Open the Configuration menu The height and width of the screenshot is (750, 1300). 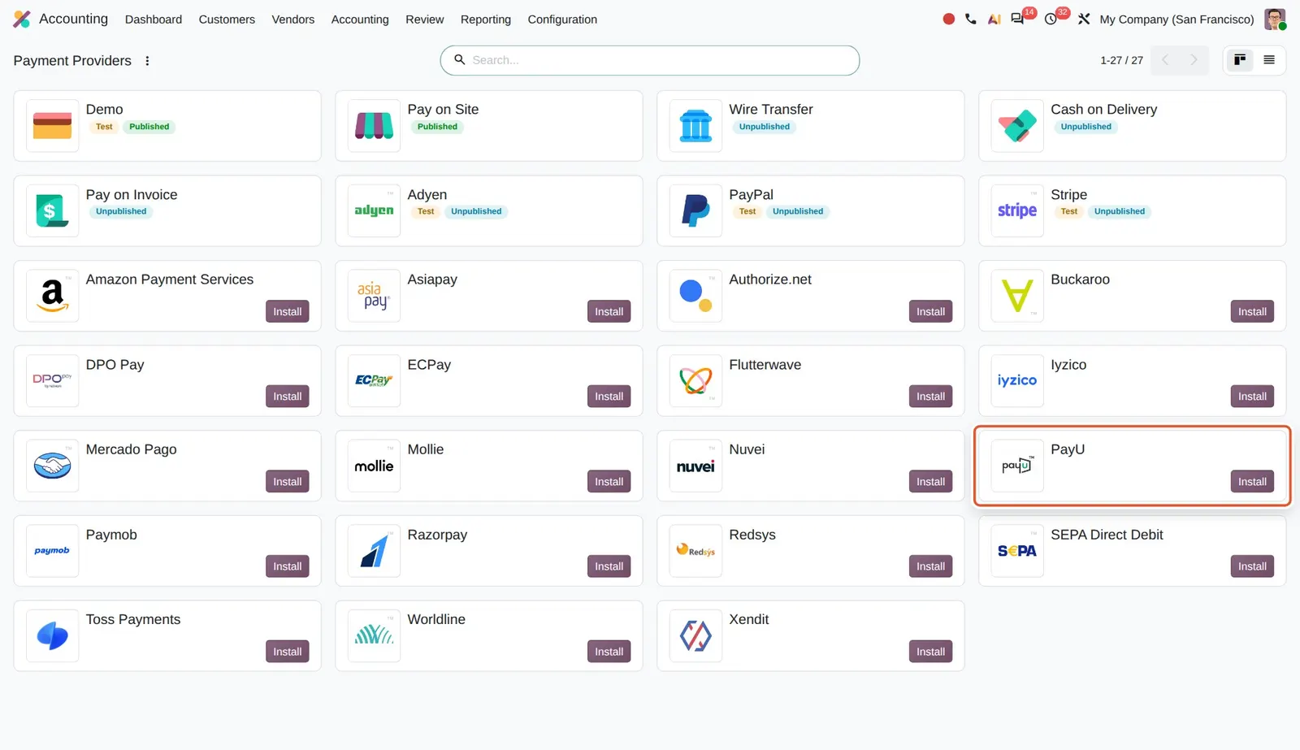(562, 20)
